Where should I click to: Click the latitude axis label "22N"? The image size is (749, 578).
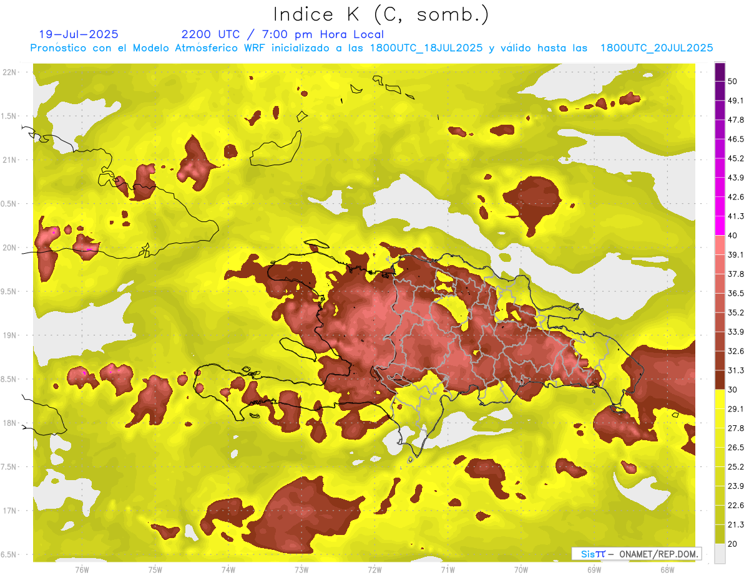9,72
